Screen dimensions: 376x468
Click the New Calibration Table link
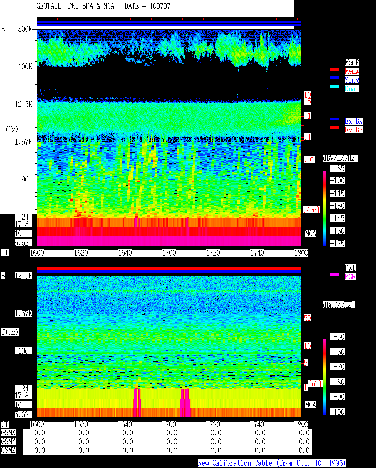[272, 463]
